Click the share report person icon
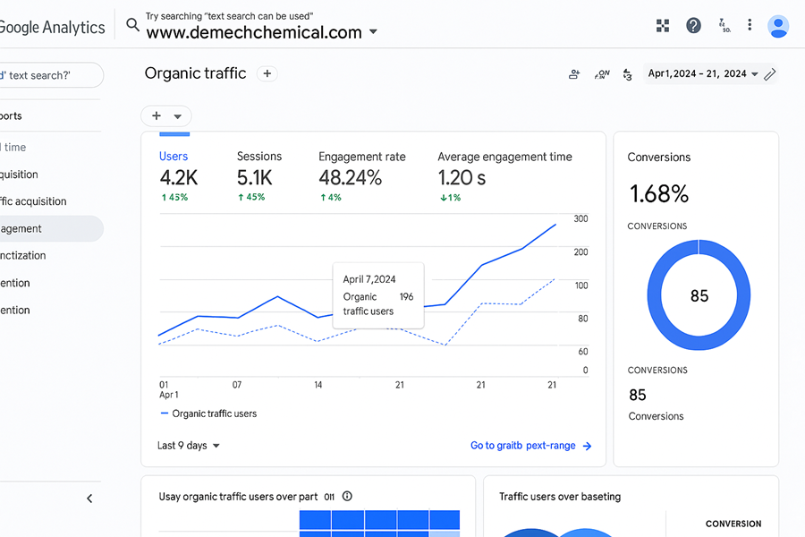 [574, 74]
